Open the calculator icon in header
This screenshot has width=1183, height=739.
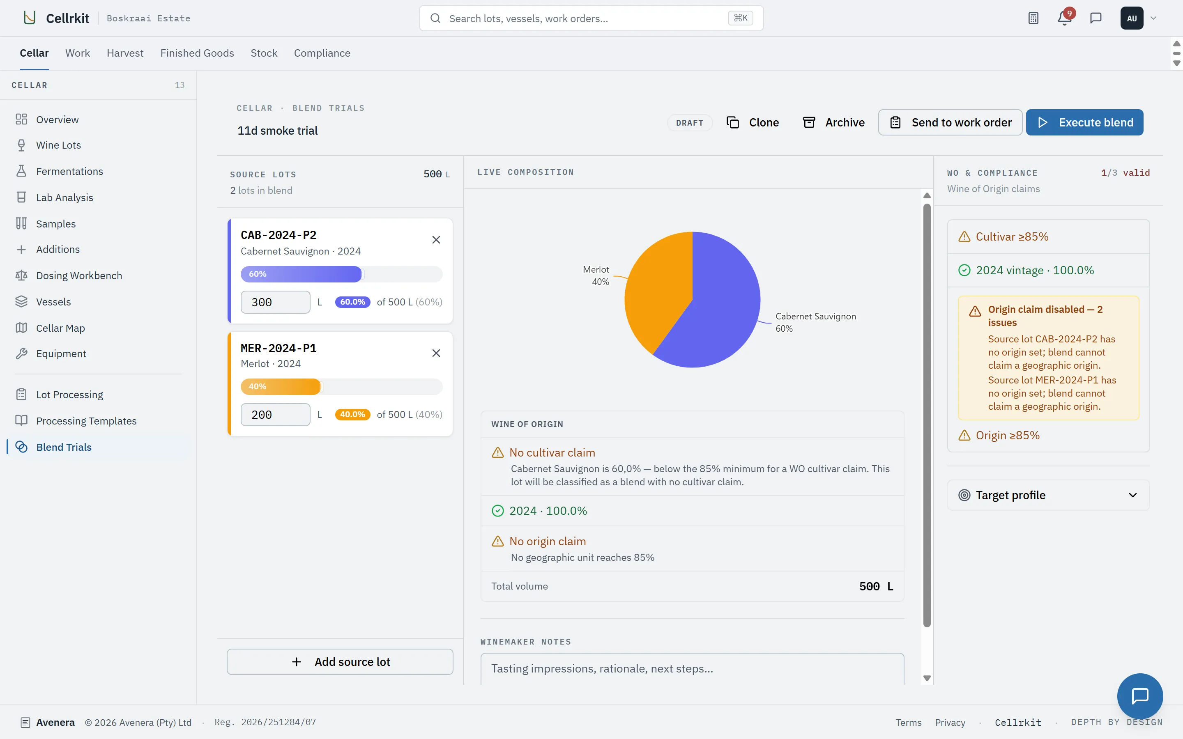pyautogui.click(x=1033, y=18)
